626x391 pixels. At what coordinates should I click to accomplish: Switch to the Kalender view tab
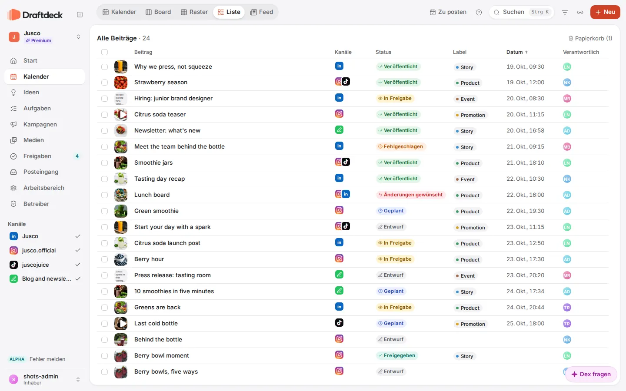[120, 12]
